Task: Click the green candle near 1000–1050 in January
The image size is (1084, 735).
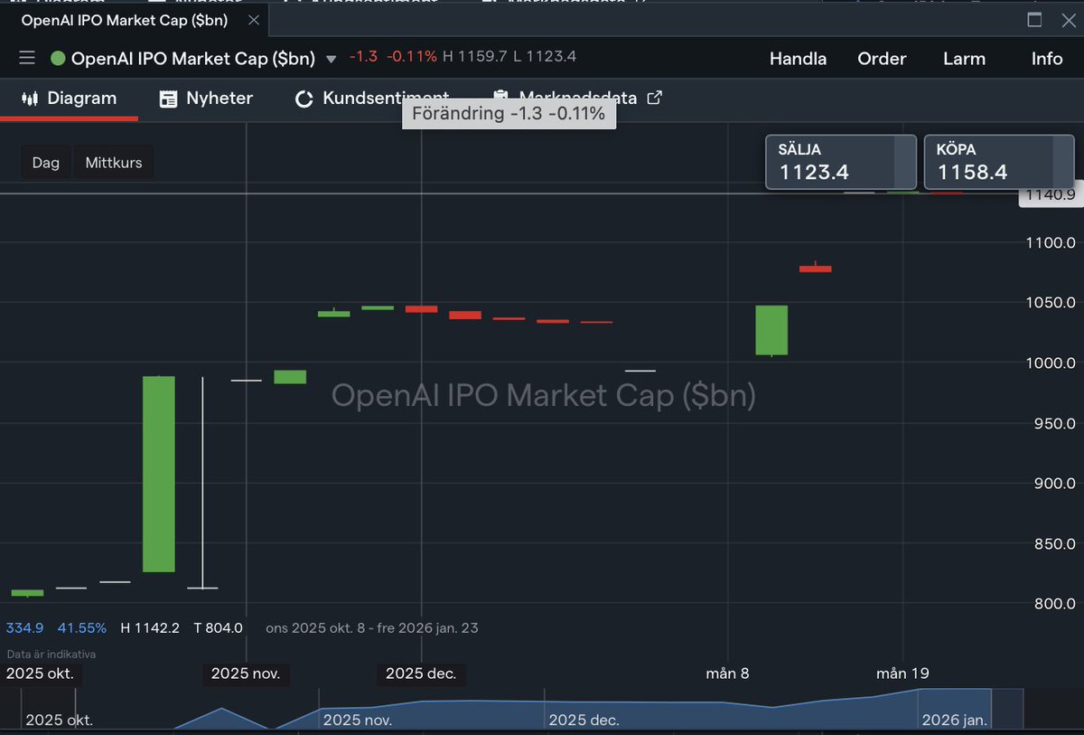Action: click(771, 330)
